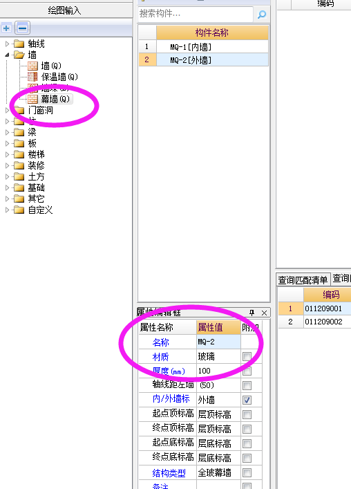Select the MQ-1[内墙] component row
The width and height of the screenshot is (351, 489).
(x=204, y=47)
